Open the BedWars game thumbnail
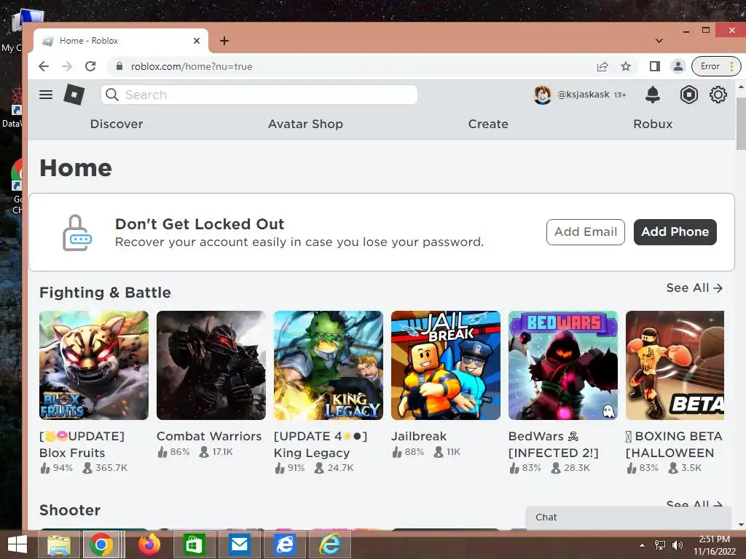This screenshot has height=559, width=746. (x=563, y=365)
